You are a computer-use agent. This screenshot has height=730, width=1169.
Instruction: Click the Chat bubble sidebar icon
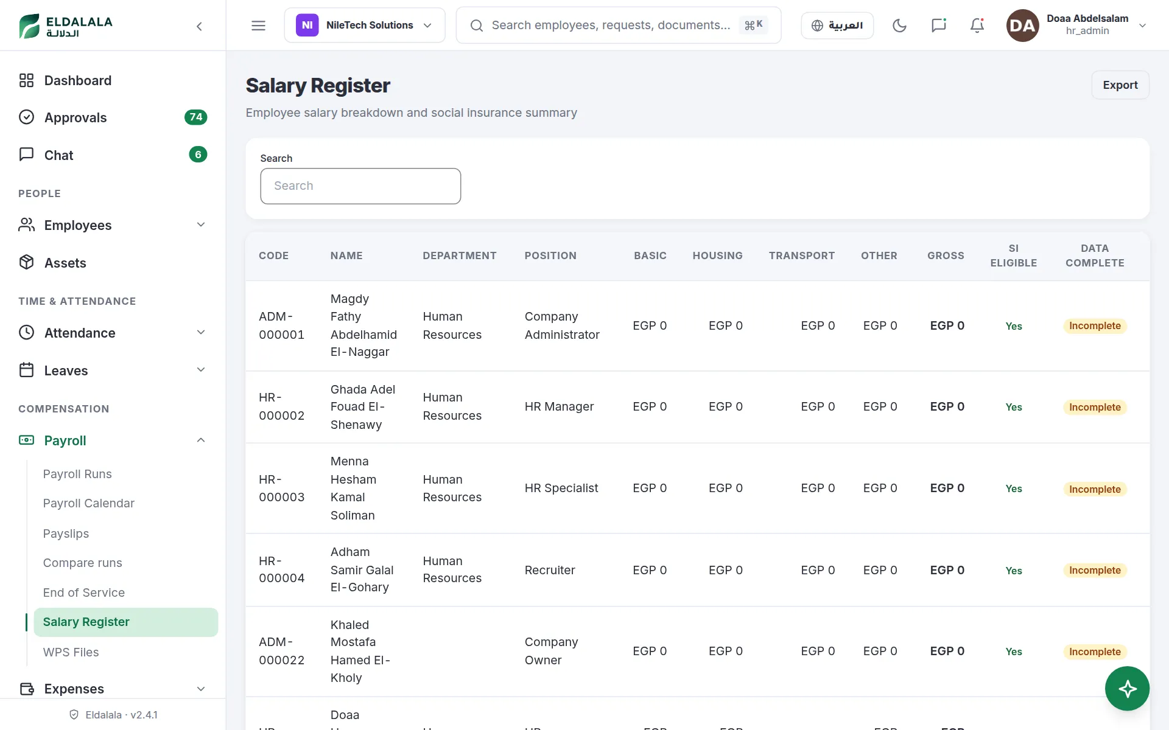(26, 155)
